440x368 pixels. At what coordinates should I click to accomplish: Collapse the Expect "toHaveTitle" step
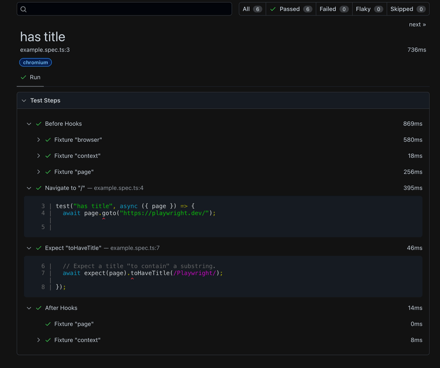point(29,248)
